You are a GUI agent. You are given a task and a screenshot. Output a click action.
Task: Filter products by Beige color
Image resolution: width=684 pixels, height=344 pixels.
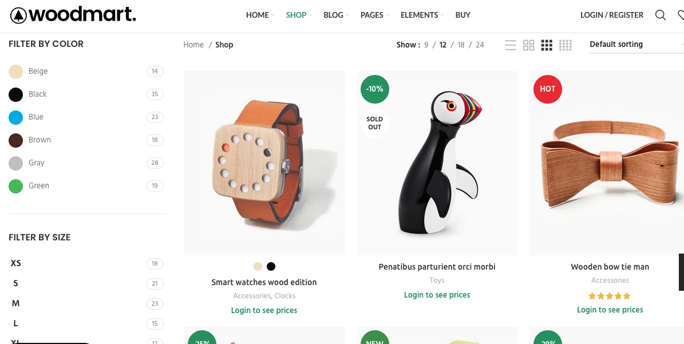pyautogui.click(x=38, y=71)
